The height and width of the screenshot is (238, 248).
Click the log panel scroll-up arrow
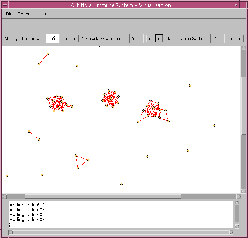(x=237, y=203)
